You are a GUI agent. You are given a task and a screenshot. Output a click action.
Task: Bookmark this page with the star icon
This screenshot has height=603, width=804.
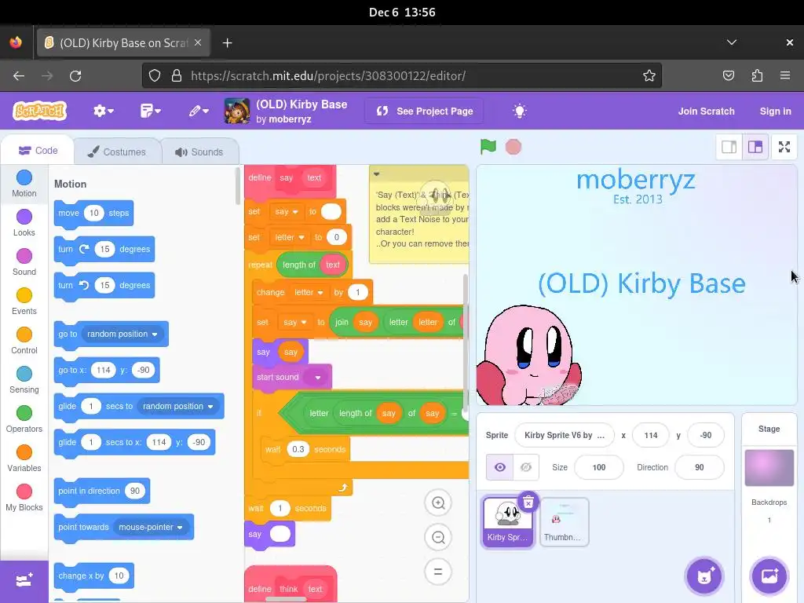click(x=649, y=76)
